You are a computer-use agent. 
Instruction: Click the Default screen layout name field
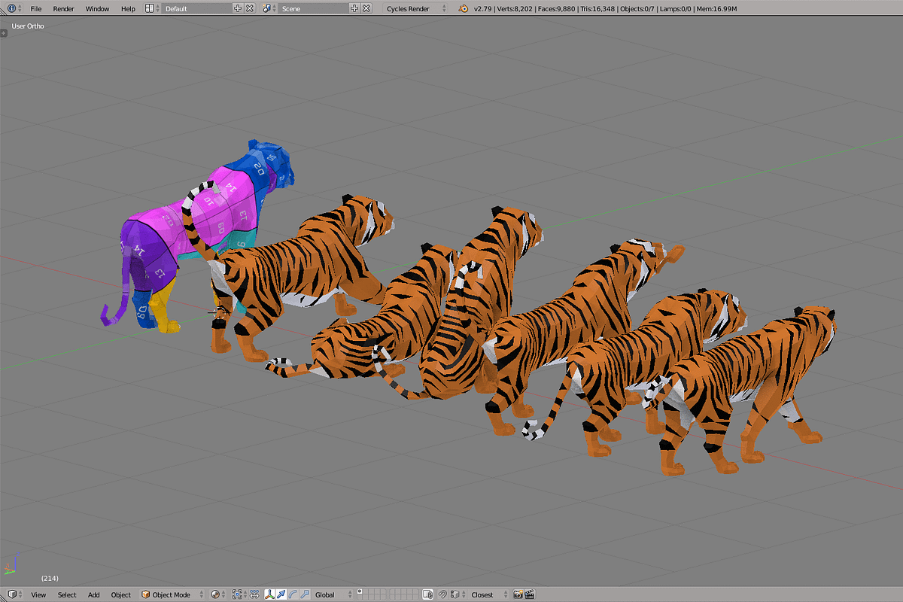(197, 8)
